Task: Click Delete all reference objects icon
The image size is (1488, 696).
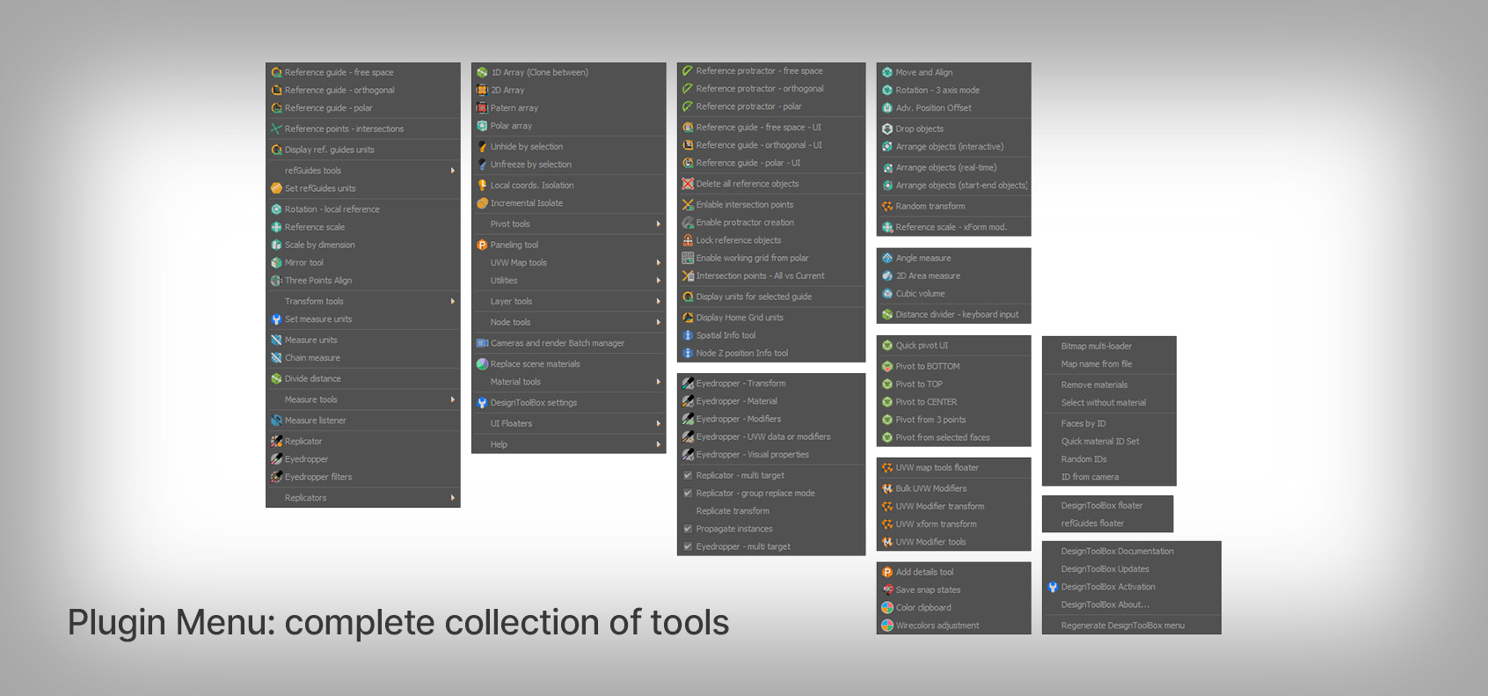Action: [x=688, y=184]
